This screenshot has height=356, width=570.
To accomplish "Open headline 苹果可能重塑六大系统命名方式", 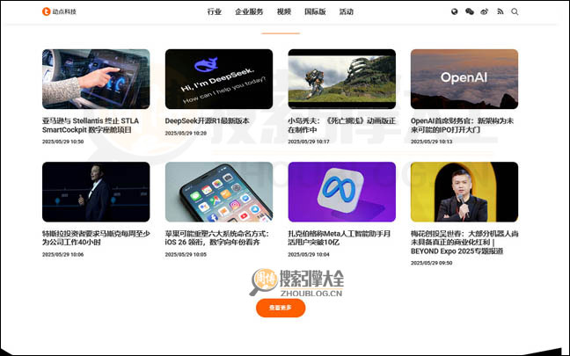I will [217, 238].
